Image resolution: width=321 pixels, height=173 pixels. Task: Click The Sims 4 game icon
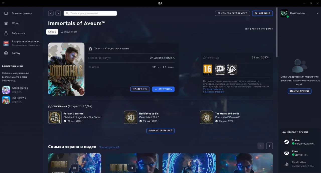coord(6,100)
